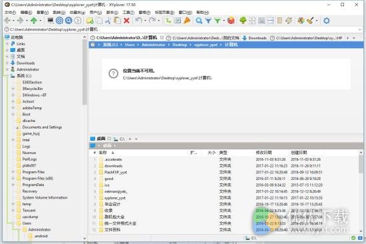366x244 pixels.
Task: Sort by the 类型 column header
Action: pyautogui.click(x=223, y=153)
